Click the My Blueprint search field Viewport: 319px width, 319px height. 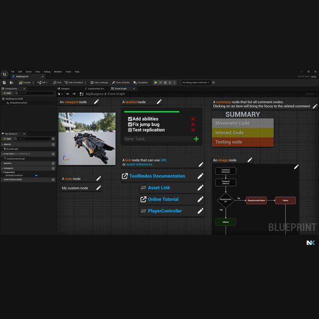coord(32,139)
